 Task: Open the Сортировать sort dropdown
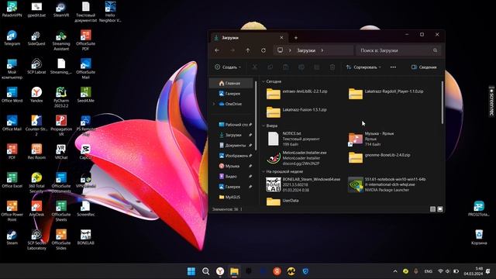pyautogui.click(x=363, y=67)
